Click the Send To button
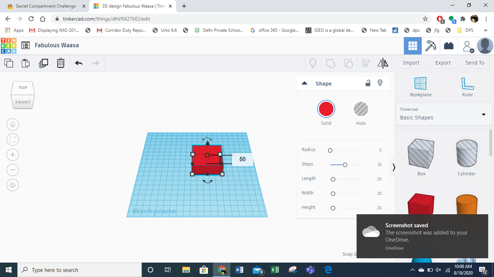Image resolution: width=494 pixels, height=277 pixels. [475, 63]
